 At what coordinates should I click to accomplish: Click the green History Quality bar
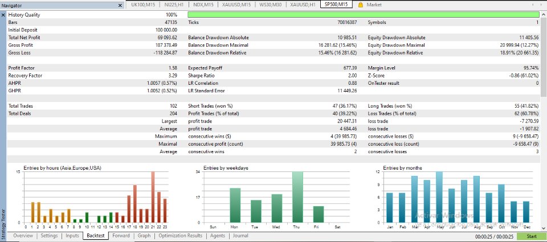[364, 15]
